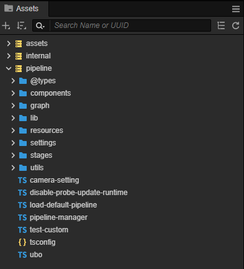Image resolution: width=244 pixels, height=269 pixels.
Task: Click the stages folder icon
Action: click(23, 155)
